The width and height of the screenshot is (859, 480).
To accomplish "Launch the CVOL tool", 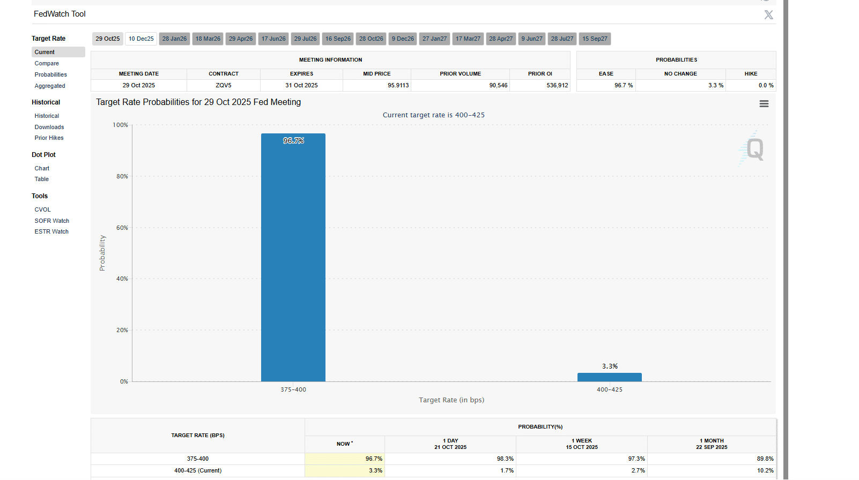I will pyautogui.click(x=43, y=209).
